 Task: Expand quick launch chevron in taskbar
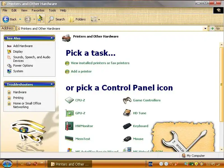pyautogui.click(x=41, y=162)
